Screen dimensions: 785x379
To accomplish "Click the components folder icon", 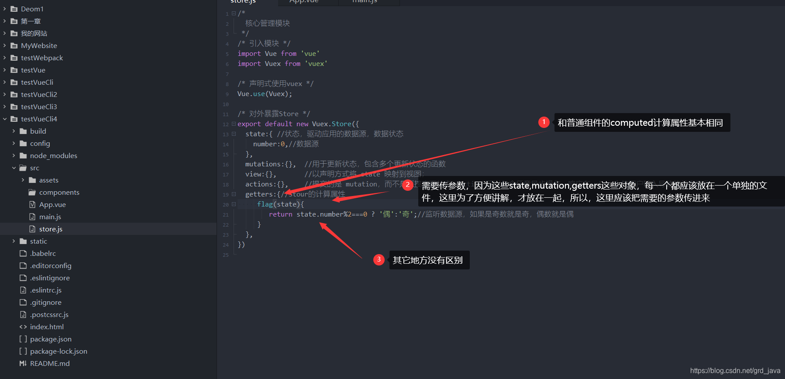I will pos(32,192).
